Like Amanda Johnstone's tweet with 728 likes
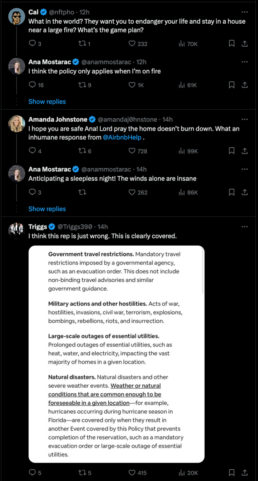Image resolution: width=258 pixels, height=481 pixels. [132, 151]
